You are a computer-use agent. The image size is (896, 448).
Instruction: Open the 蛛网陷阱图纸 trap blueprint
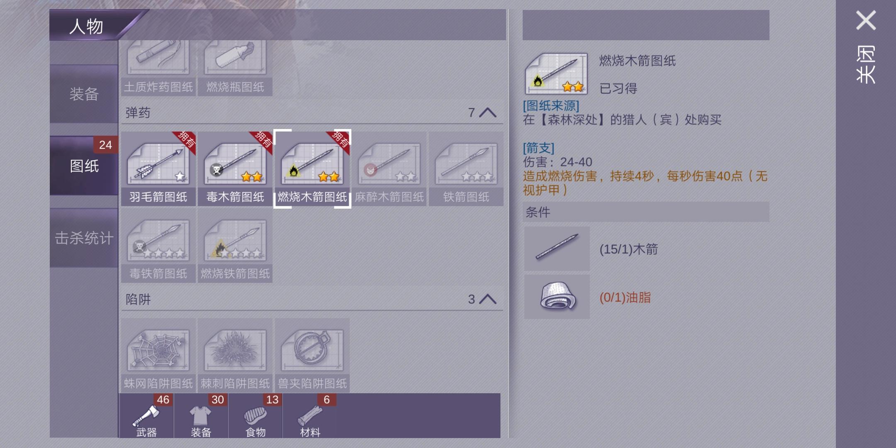coord(158,355)
